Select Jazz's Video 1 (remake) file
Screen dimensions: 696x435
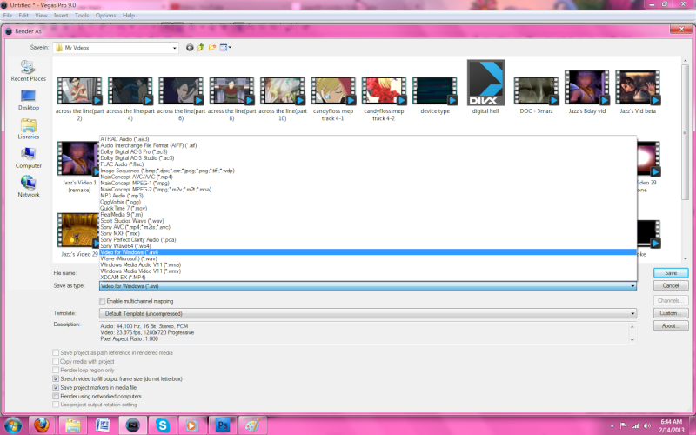(x=78, y=167)
